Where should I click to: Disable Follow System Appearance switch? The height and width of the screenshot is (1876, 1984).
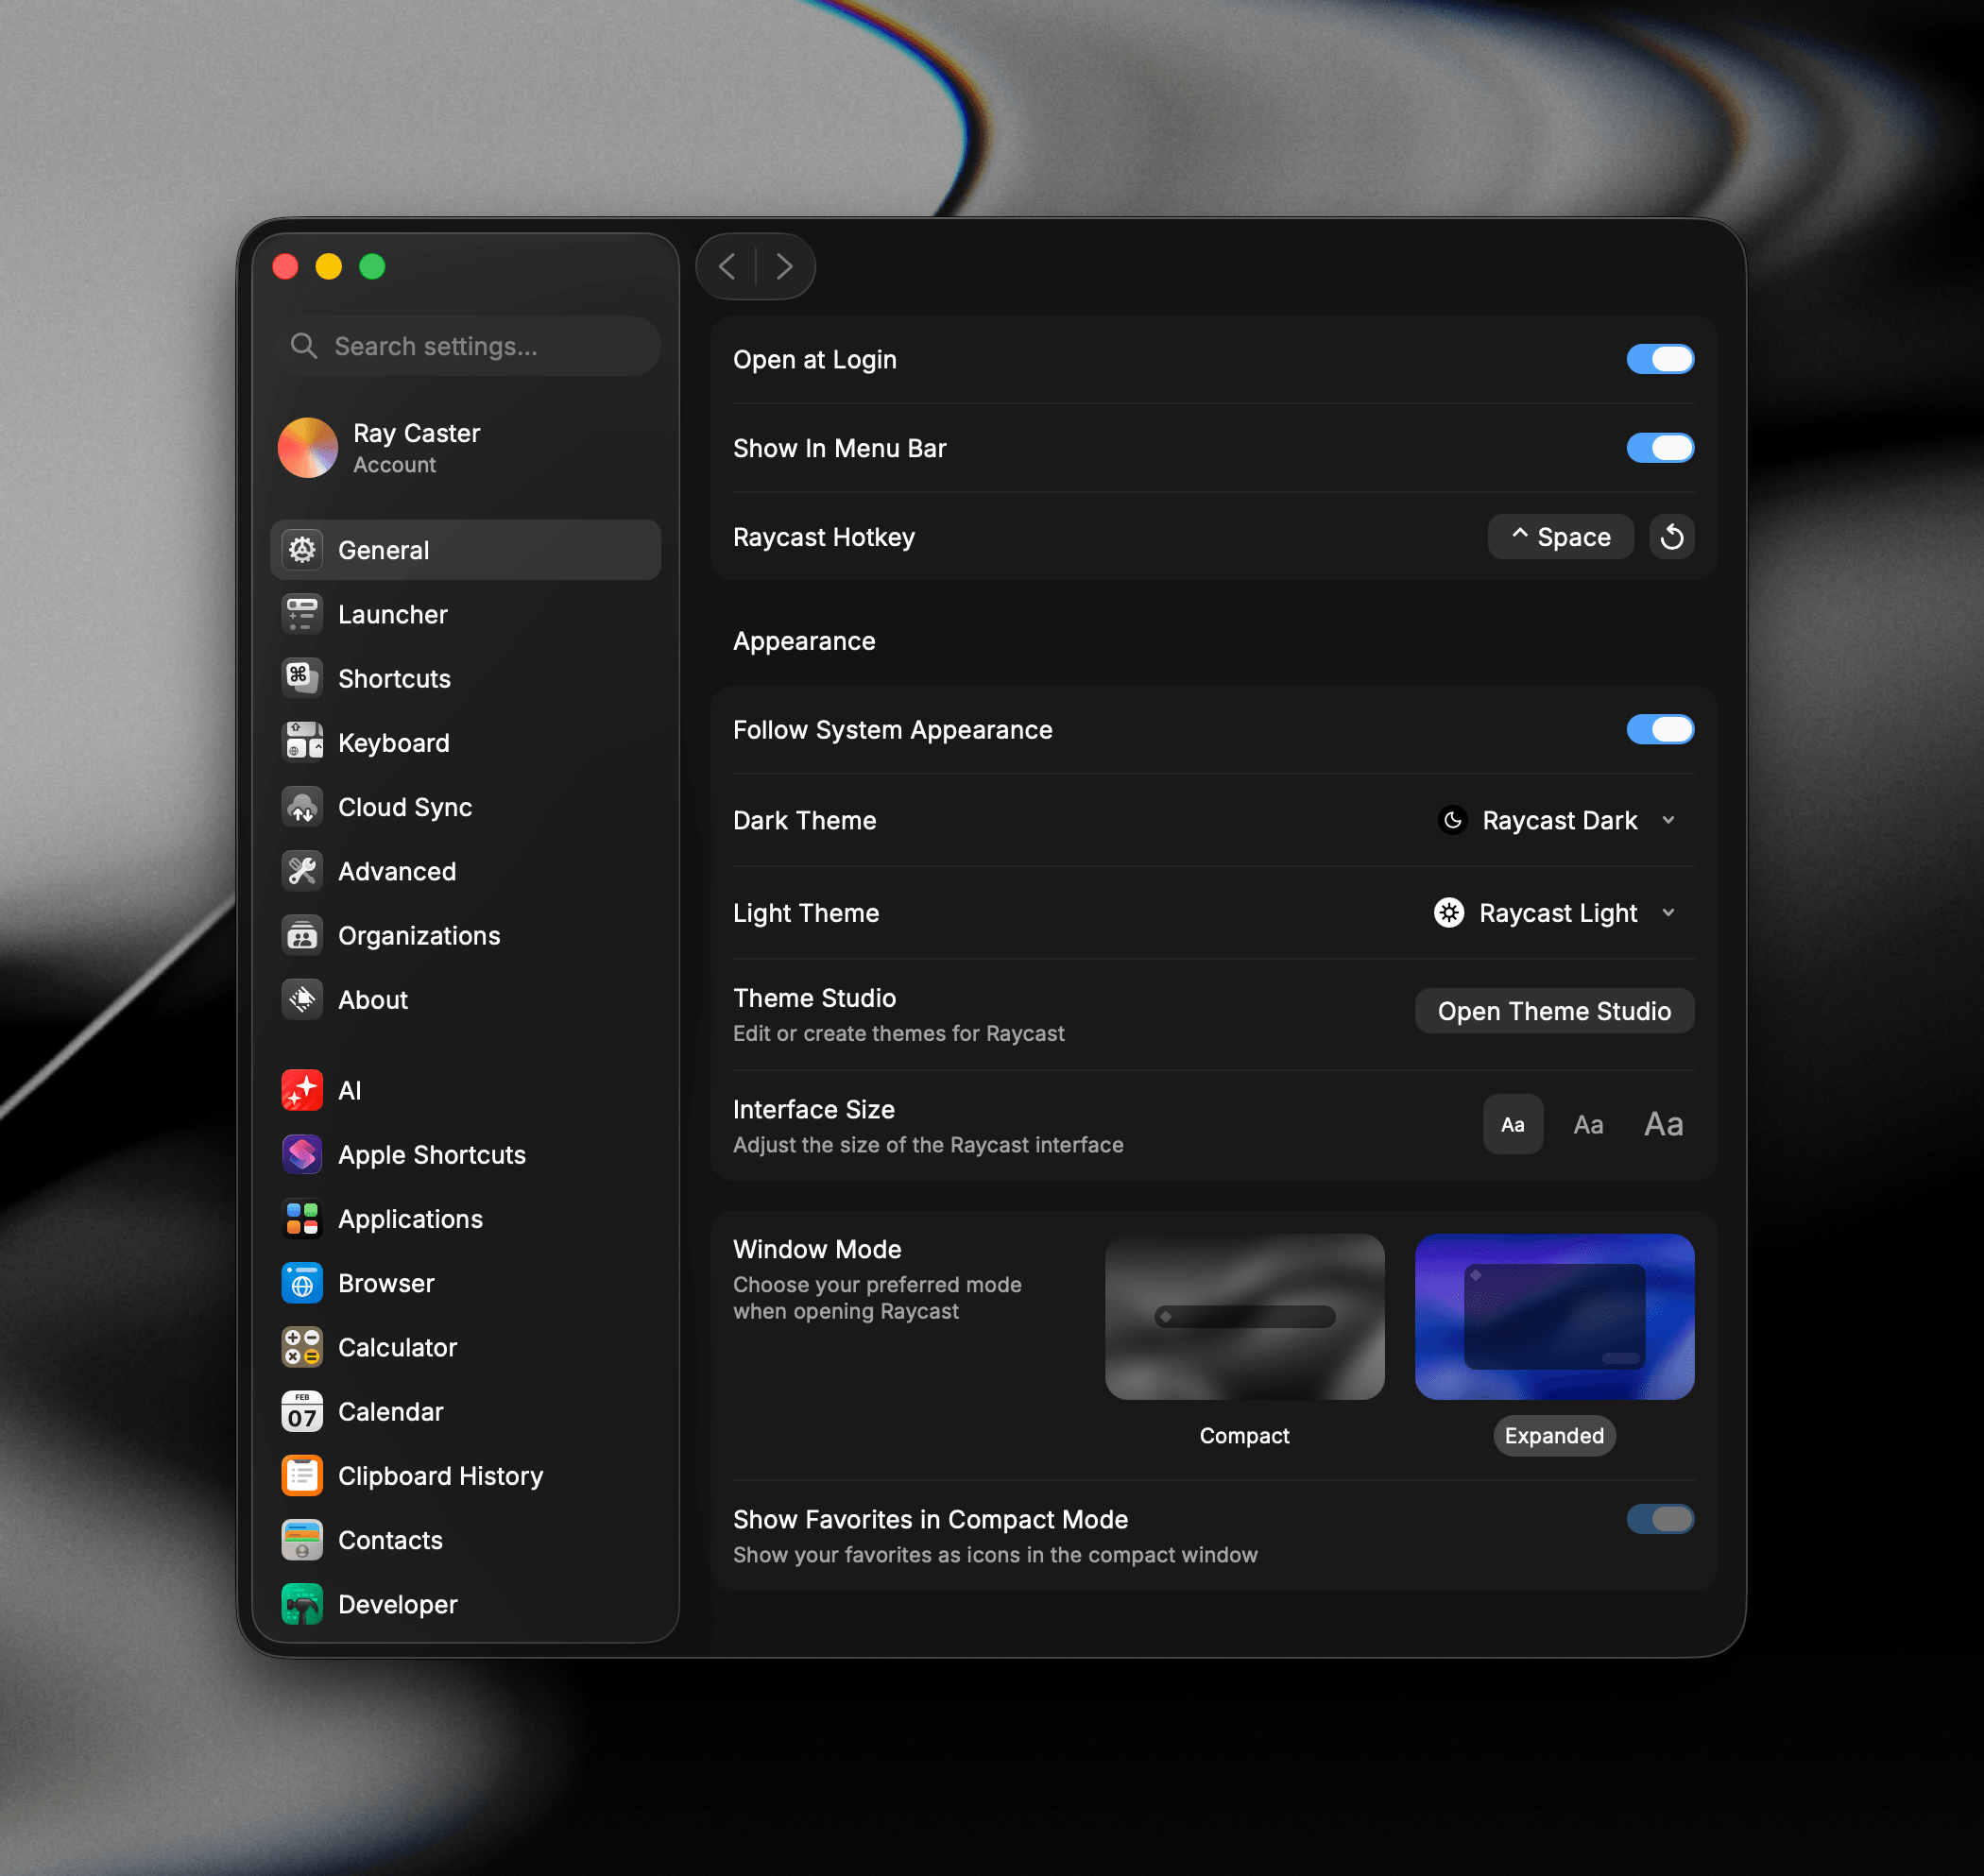pos(1660,729)
